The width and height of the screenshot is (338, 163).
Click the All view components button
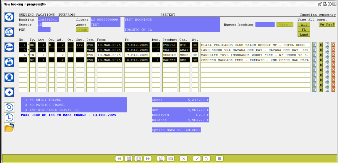(304, 25)
